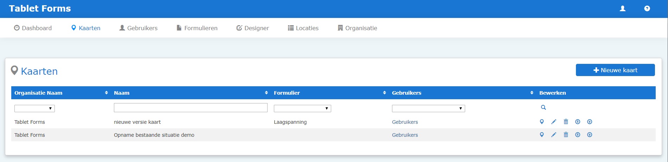Delete nieuwe versie kaart with trash icon
The width and height of the screenshot is (668, 162).
point(566,122)
